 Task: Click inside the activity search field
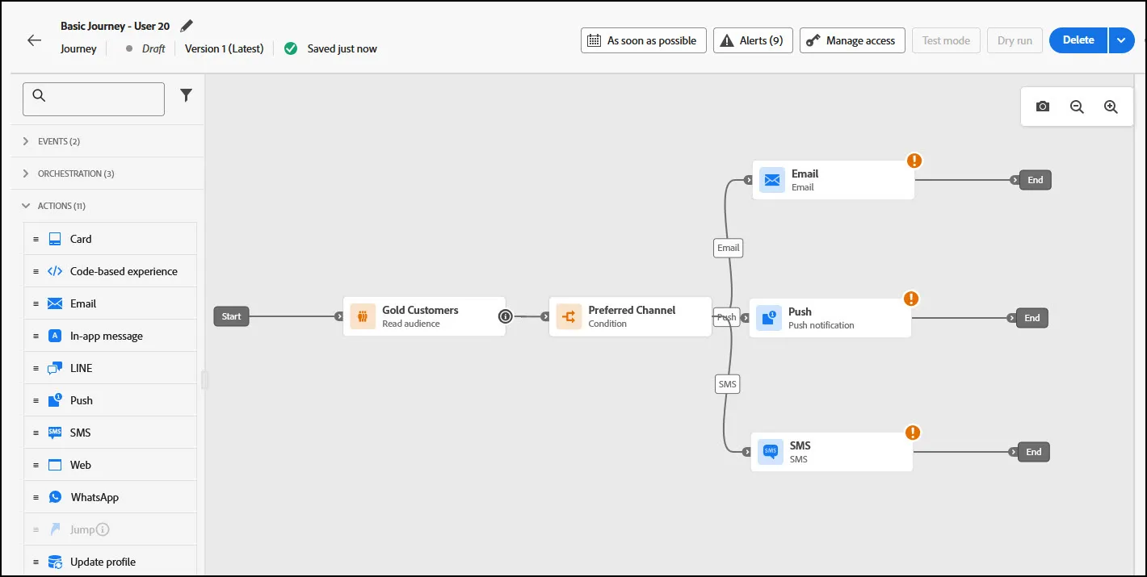coord(94,99)
